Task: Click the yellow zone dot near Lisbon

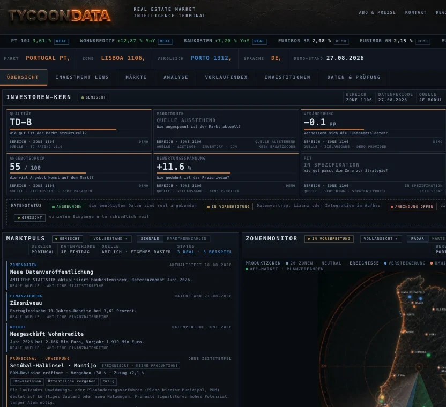Action: point(382,397)
